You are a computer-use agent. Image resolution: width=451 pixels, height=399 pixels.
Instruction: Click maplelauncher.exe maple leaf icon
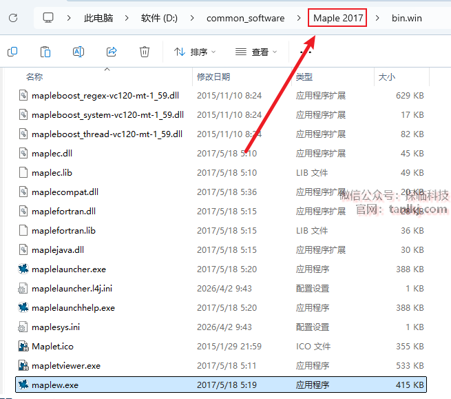23,269
